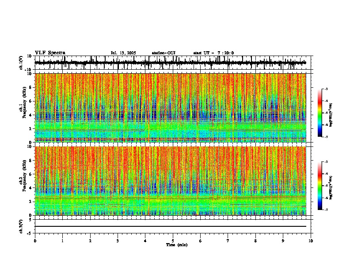Click the -7 label on ch.1 color scale

click(326, 137)
